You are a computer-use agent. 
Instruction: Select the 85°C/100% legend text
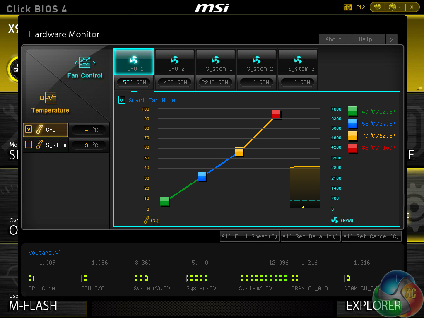pos(379,148)
